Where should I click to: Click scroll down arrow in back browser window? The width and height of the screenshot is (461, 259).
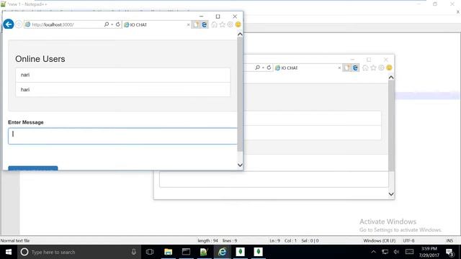(391, 194)
